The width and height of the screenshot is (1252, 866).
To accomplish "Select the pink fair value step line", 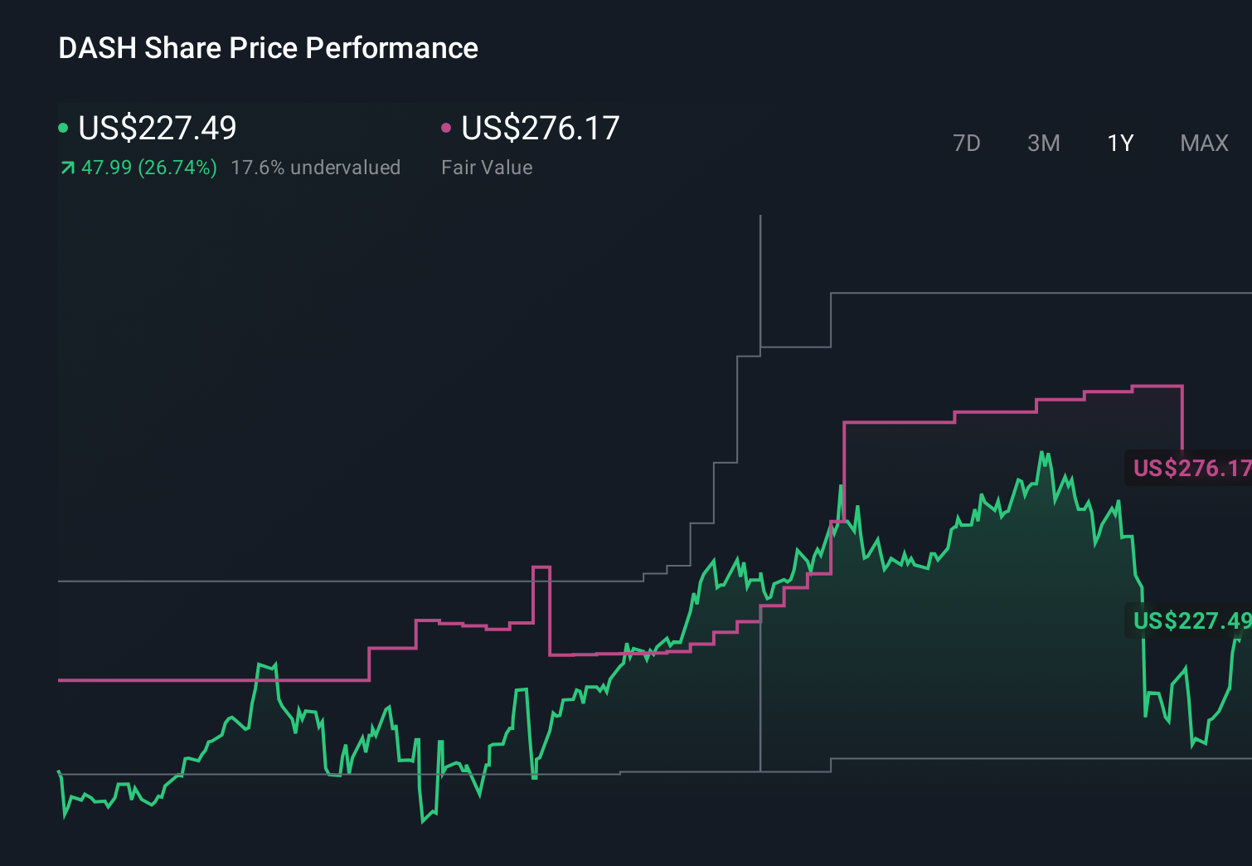I will [912, 421].
